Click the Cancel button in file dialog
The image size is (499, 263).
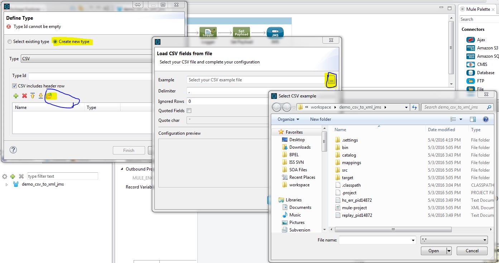coord(472,251)
